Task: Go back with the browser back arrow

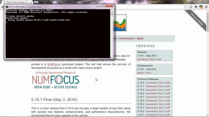Action: (x=3, y=7)
